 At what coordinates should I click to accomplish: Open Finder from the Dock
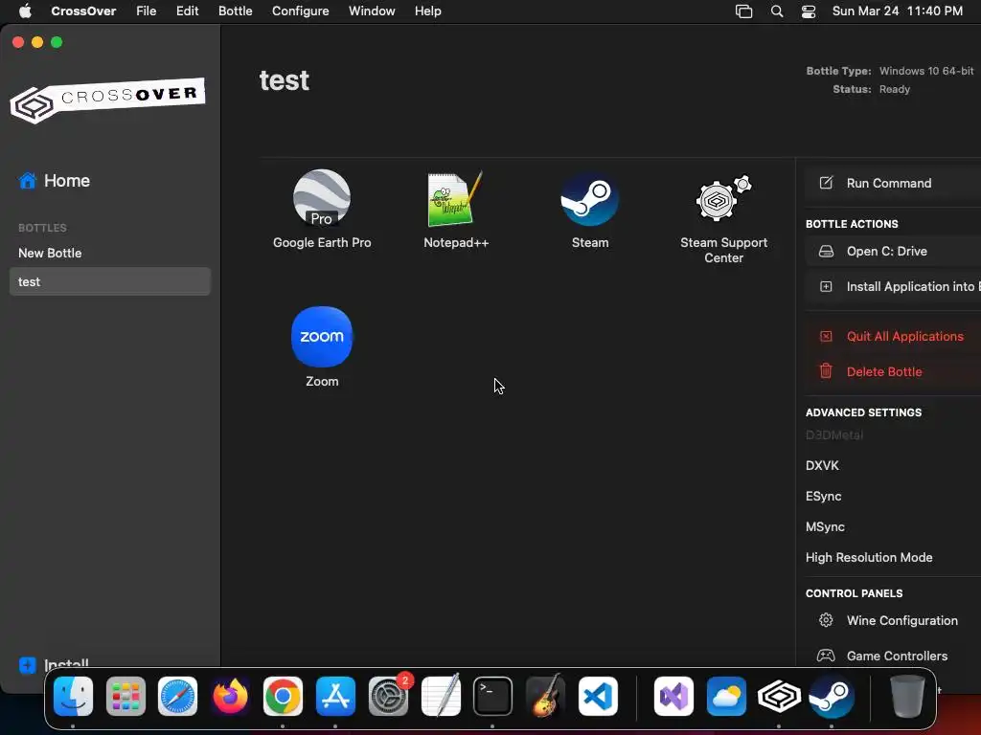tap(73, 697)
